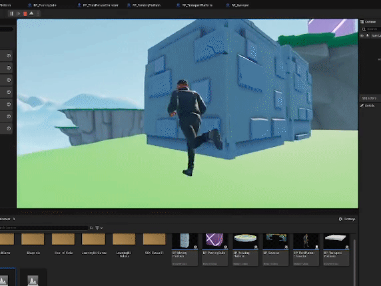
Task: Click the Content Browser vertical scrollbar
Action: (354, 262)
